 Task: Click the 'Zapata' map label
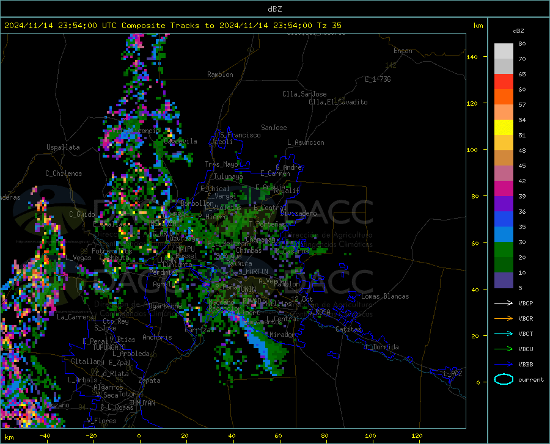pos(150,380)
